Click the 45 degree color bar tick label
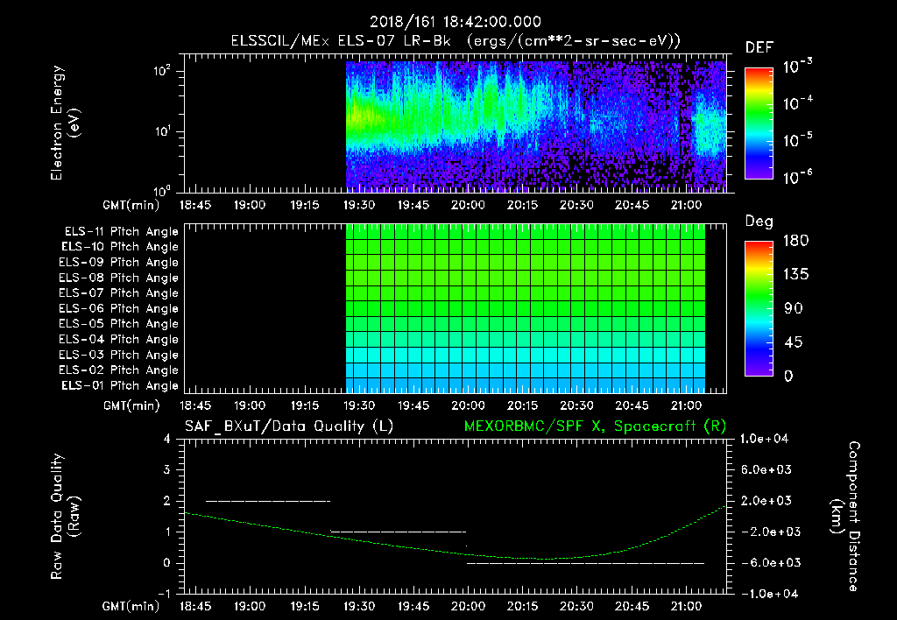The height and width of the screenshot is (620, 897). click(794, 342)
